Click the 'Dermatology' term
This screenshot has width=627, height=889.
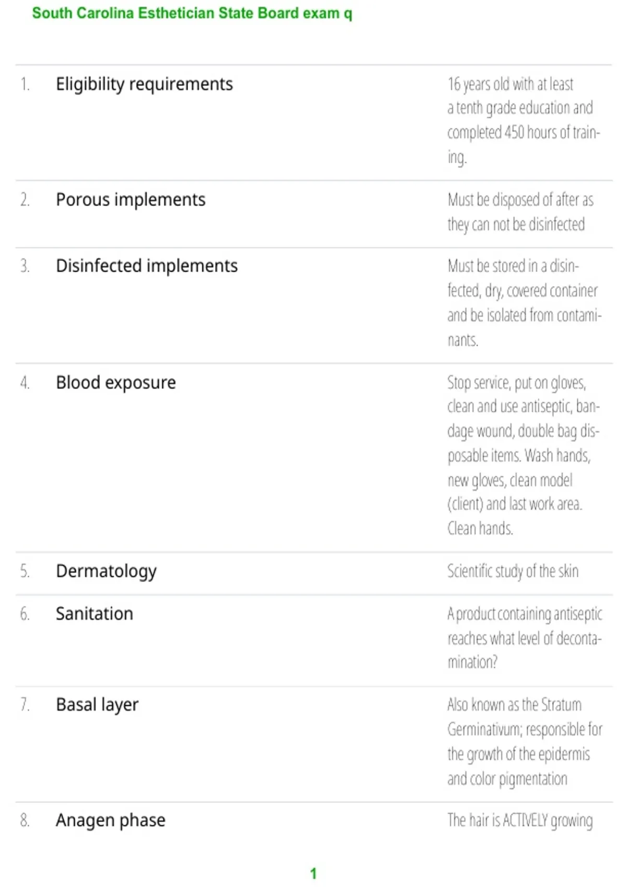click(x=106, y=572)
